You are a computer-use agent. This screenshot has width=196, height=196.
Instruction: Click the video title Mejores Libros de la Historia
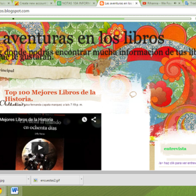[x=26, y=120]
